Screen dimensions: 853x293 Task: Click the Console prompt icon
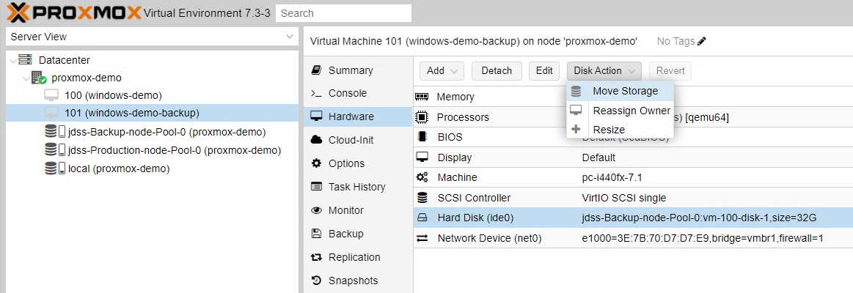point(316,94)
